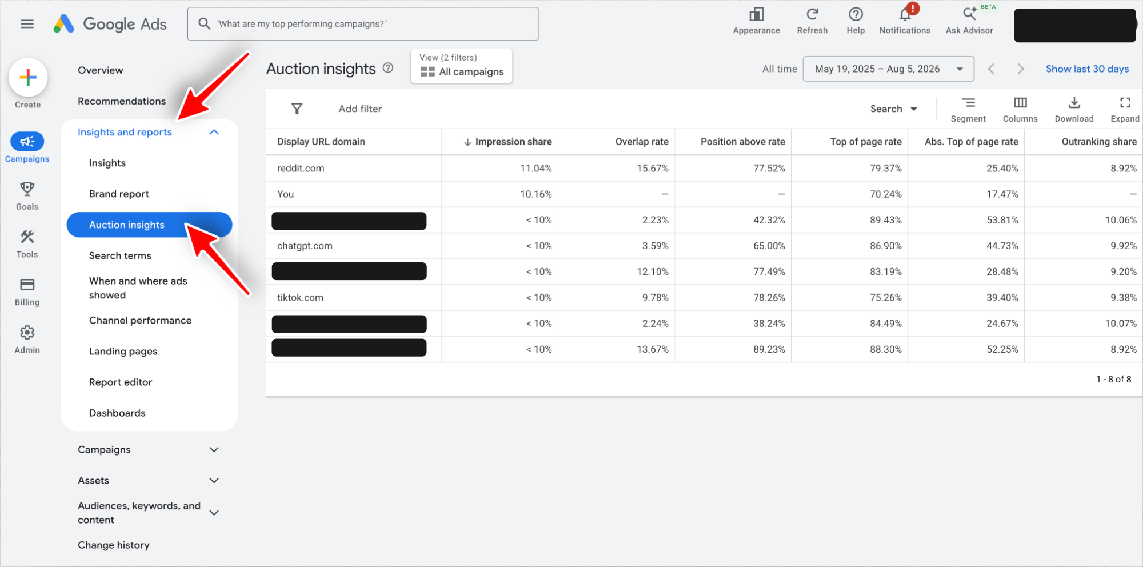Open Channel performance report

141,320
